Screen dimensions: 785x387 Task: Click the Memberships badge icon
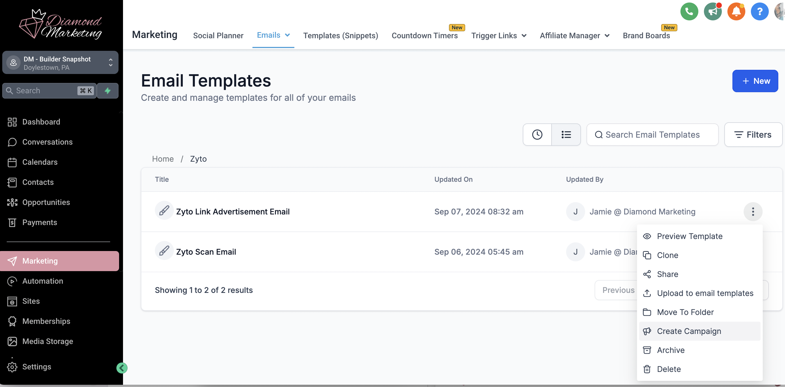tap(12, 321)
